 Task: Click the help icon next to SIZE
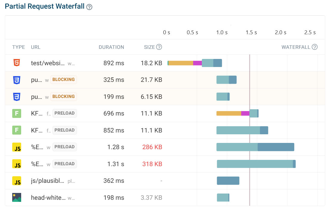[x=159, y=47]
